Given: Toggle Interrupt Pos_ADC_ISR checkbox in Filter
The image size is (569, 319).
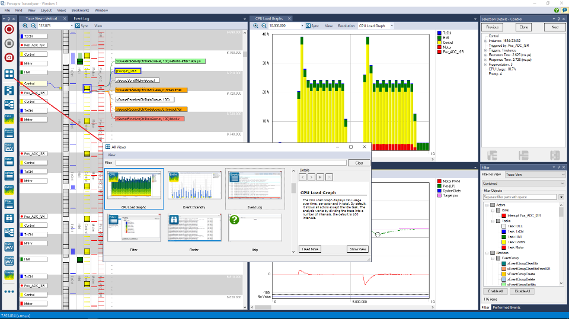Looking at the screenshot, I should [504, 215].
